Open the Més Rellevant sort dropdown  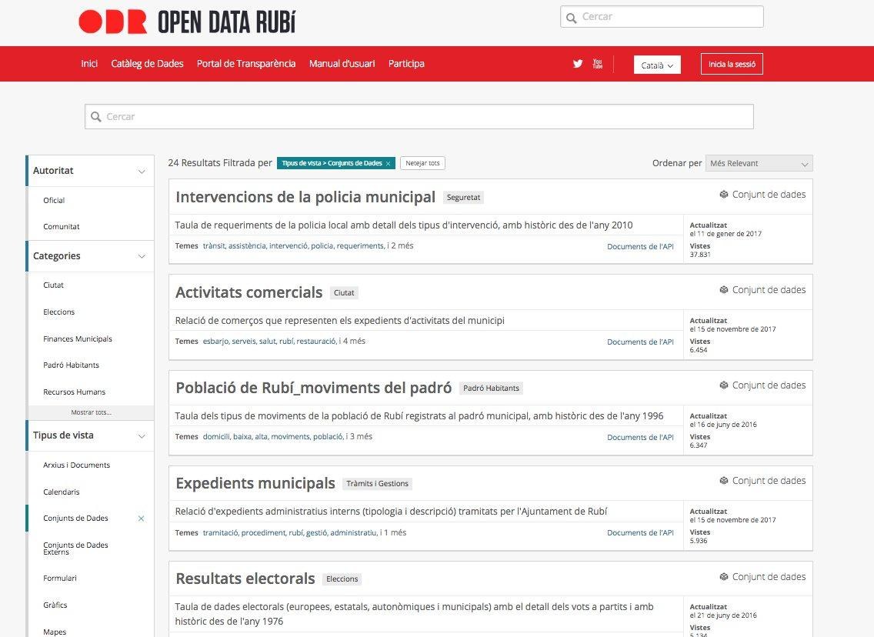759,163
